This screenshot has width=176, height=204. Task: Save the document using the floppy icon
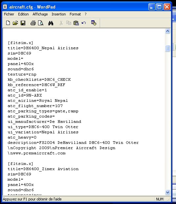click(x=23, y=23)
